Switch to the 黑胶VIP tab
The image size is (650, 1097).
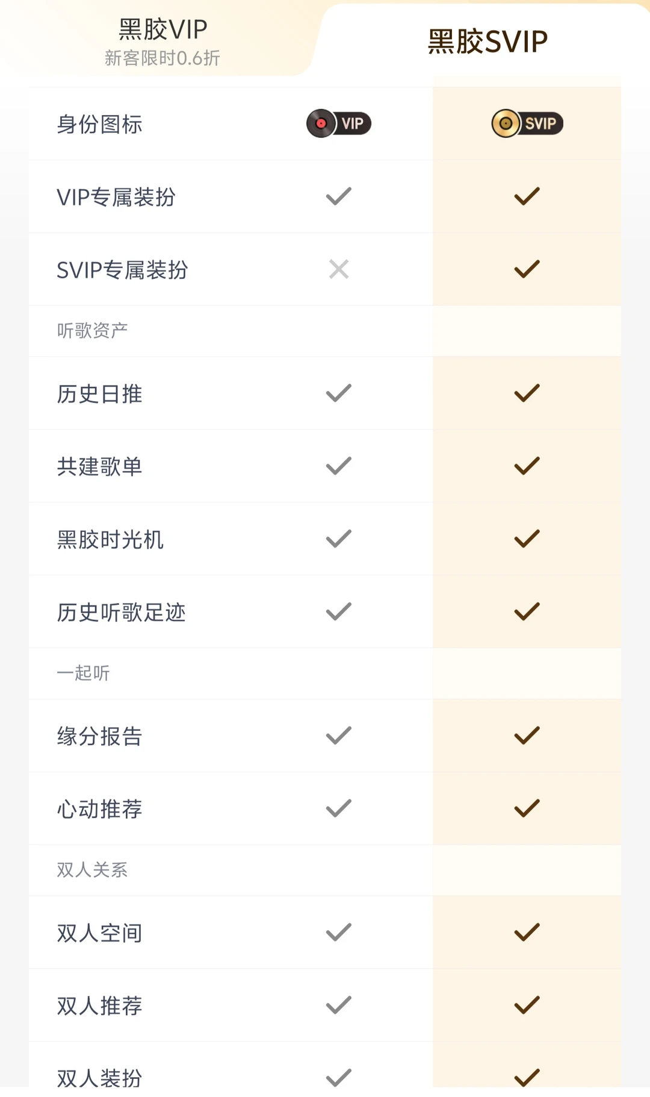point(162,30)
